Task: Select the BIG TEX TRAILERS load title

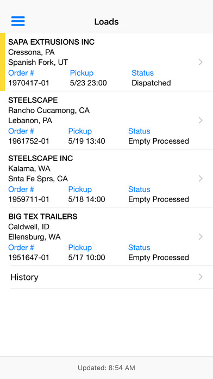Action: click(x=43, y=217)
